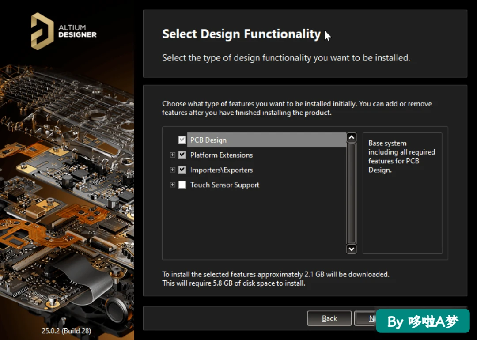Click scroll down arrow in feature list
The image size is (477, 340).
[x=352, y=249]
